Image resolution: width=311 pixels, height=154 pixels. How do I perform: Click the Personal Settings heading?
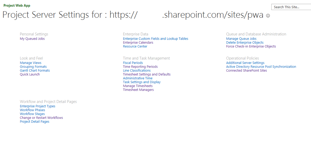point(34,34)
